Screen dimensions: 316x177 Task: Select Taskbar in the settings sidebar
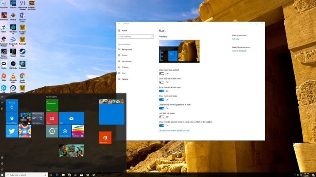[x=125, y=79]
